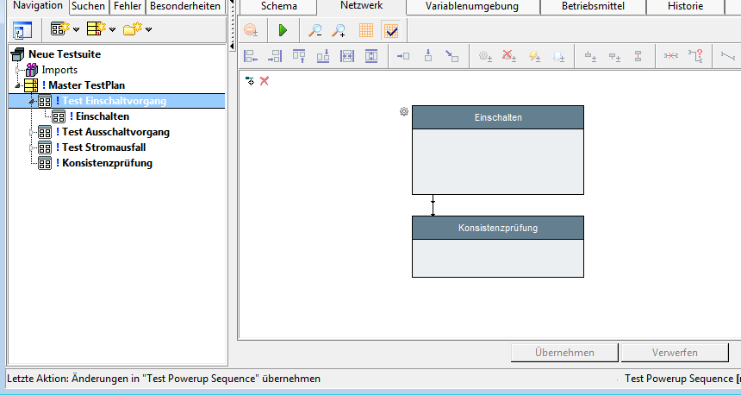Screen dimensions: 741x395
Task: Open the new folder dropdown arrow
Action: pos(149,31)
